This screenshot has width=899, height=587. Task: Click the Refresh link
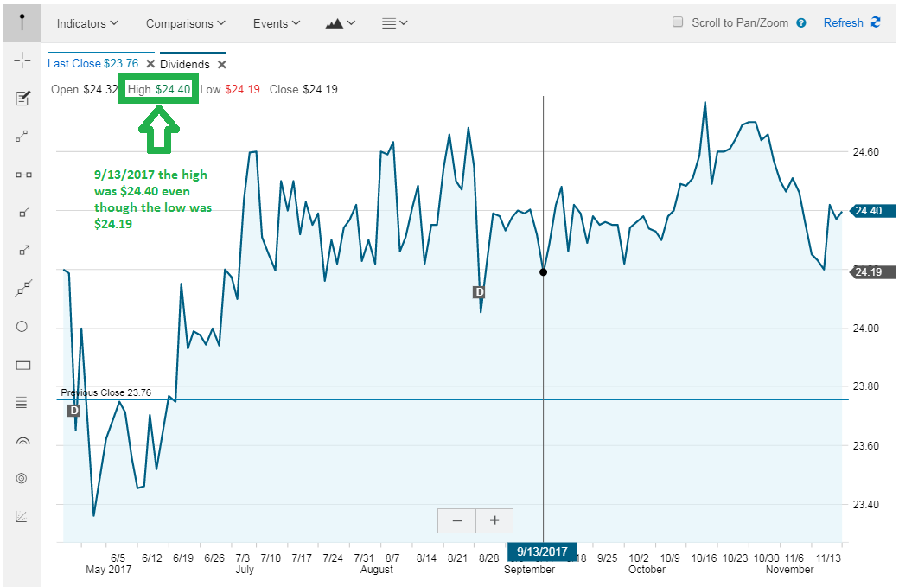pyautogui.click(x=851, y=23)
